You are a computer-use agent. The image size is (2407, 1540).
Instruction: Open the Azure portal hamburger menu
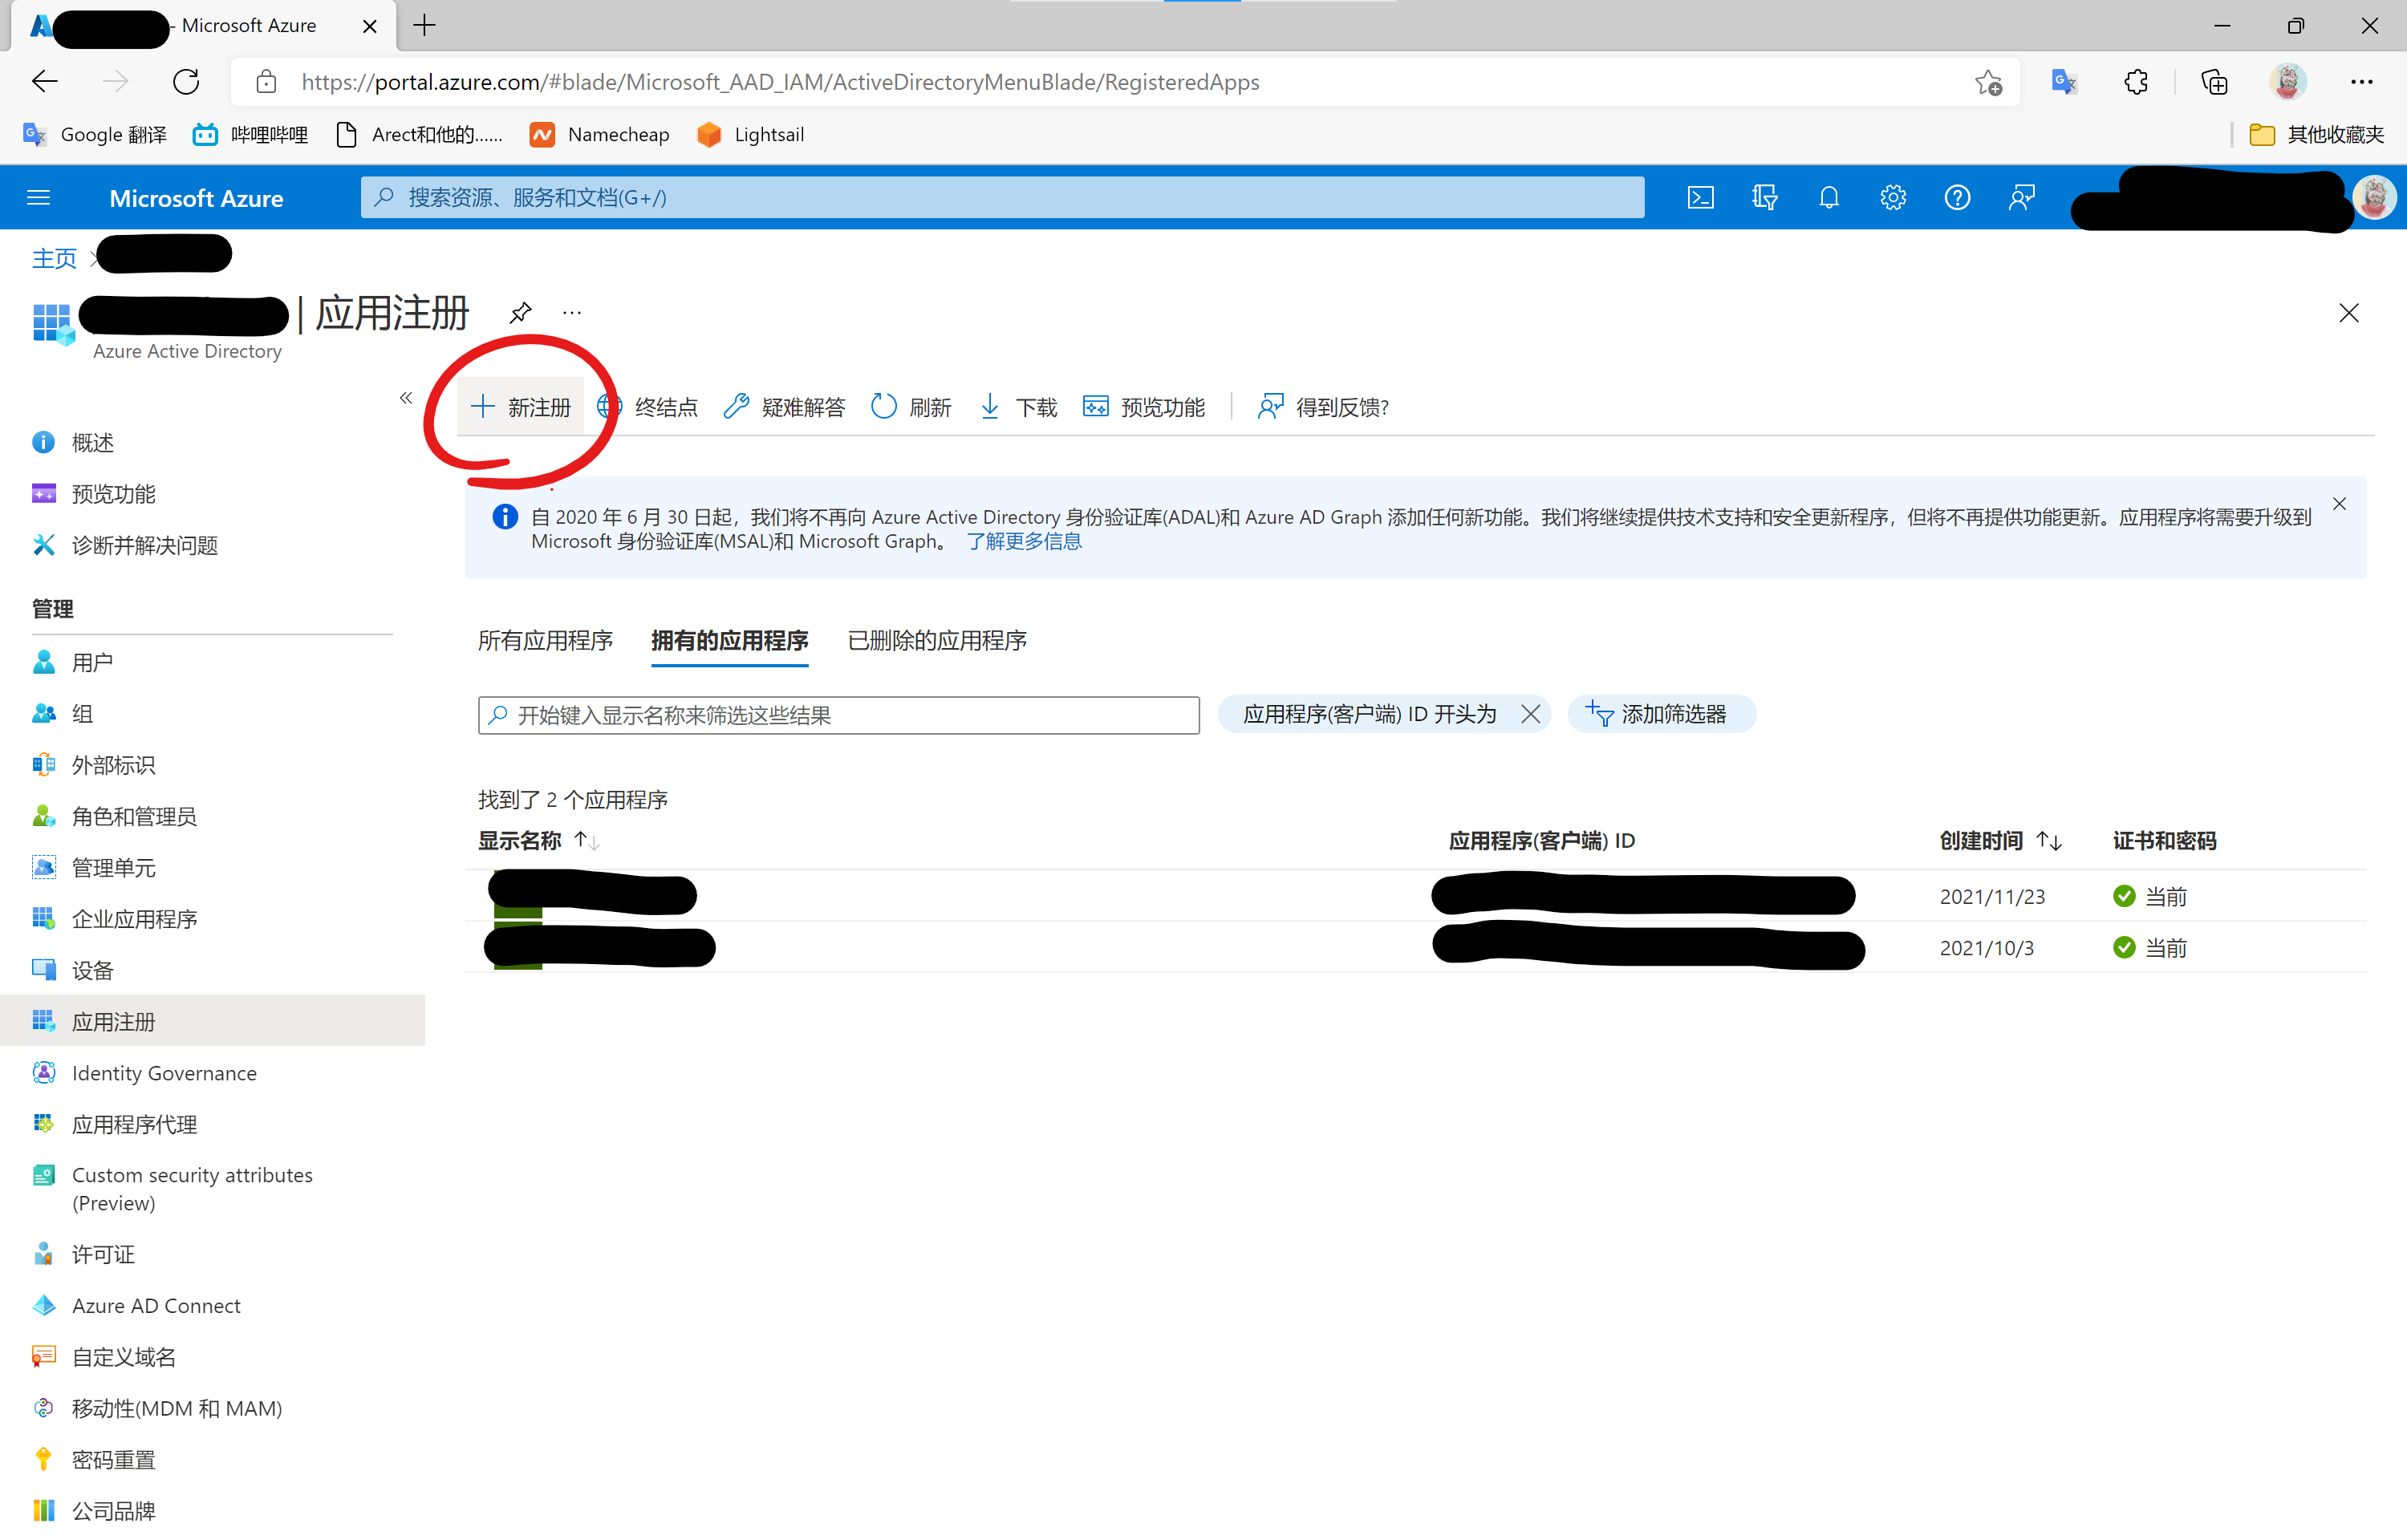point(38,197)
